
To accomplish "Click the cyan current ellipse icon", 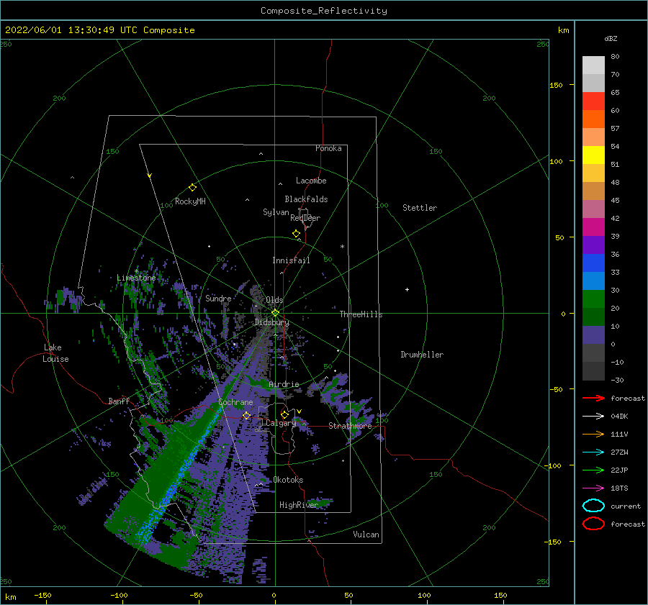I will pyautogui.click(x=593, y=506).
